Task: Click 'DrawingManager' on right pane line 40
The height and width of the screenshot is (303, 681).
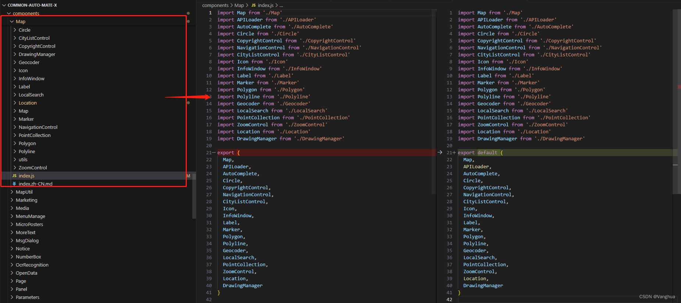Action: tap(483, 285)
